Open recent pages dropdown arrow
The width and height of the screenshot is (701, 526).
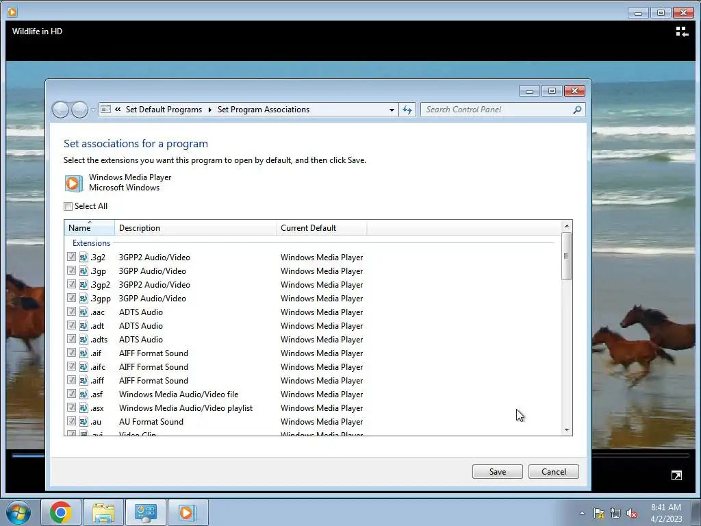coord(93,110)
